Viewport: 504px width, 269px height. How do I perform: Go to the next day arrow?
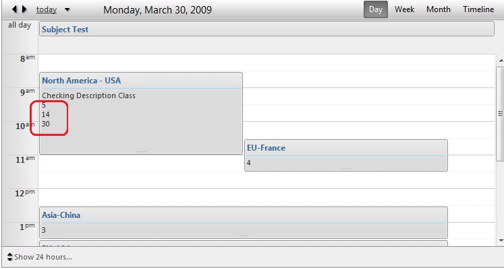24,10
